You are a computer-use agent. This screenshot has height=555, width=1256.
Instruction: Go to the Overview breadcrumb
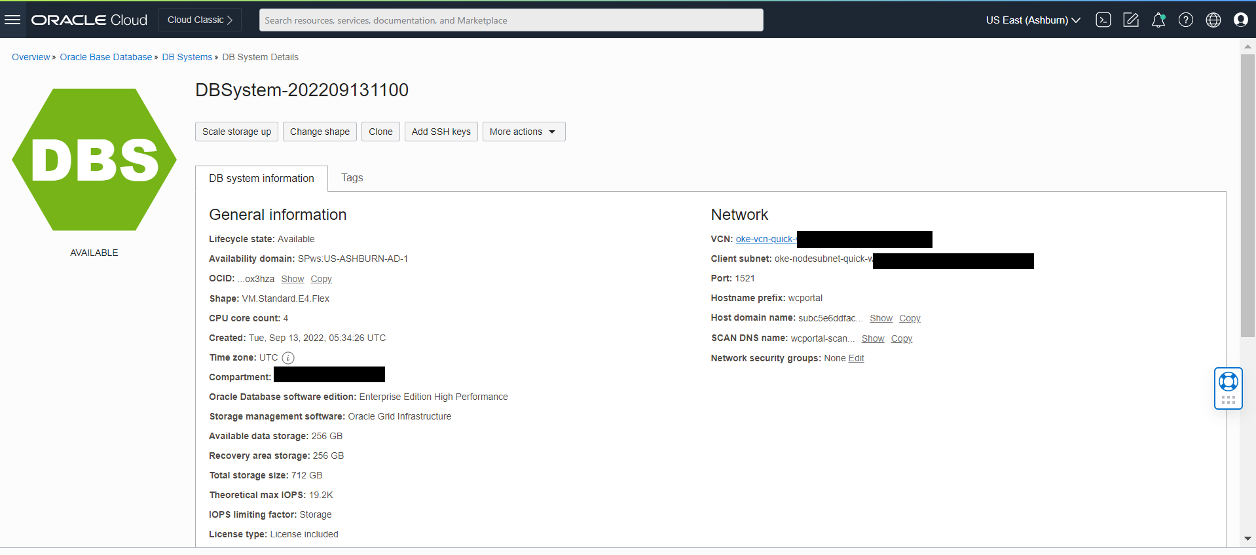(x=31, y=57)
